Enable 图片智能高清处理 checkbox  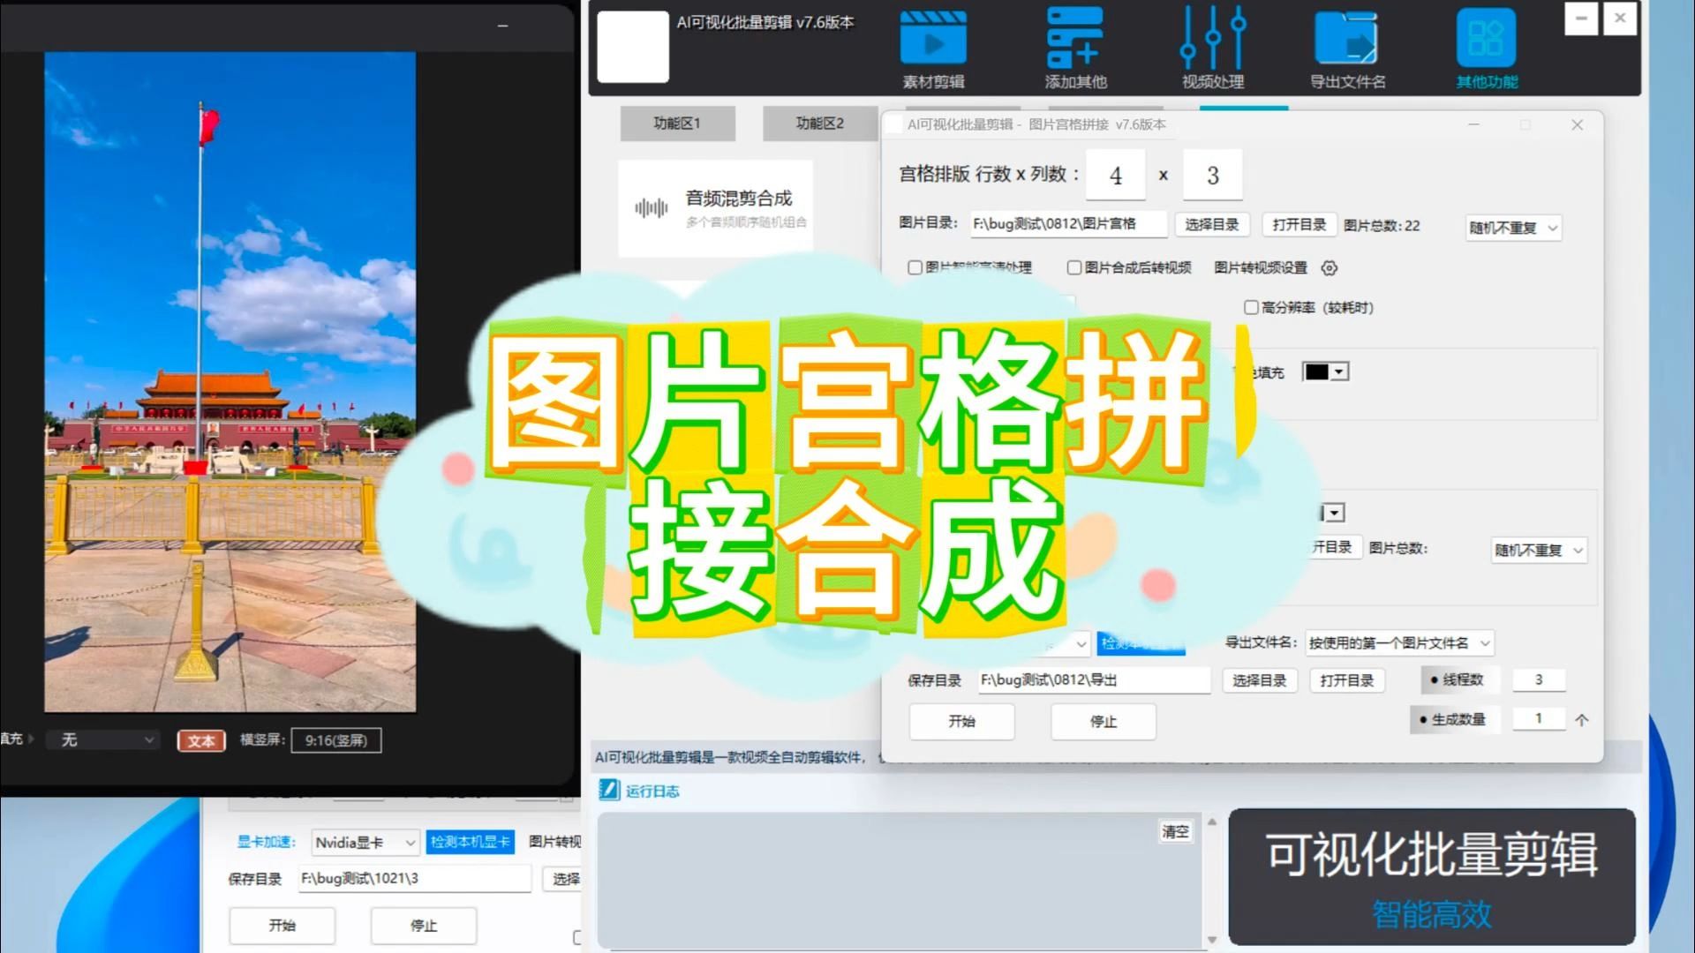click(x=915, y=267)
